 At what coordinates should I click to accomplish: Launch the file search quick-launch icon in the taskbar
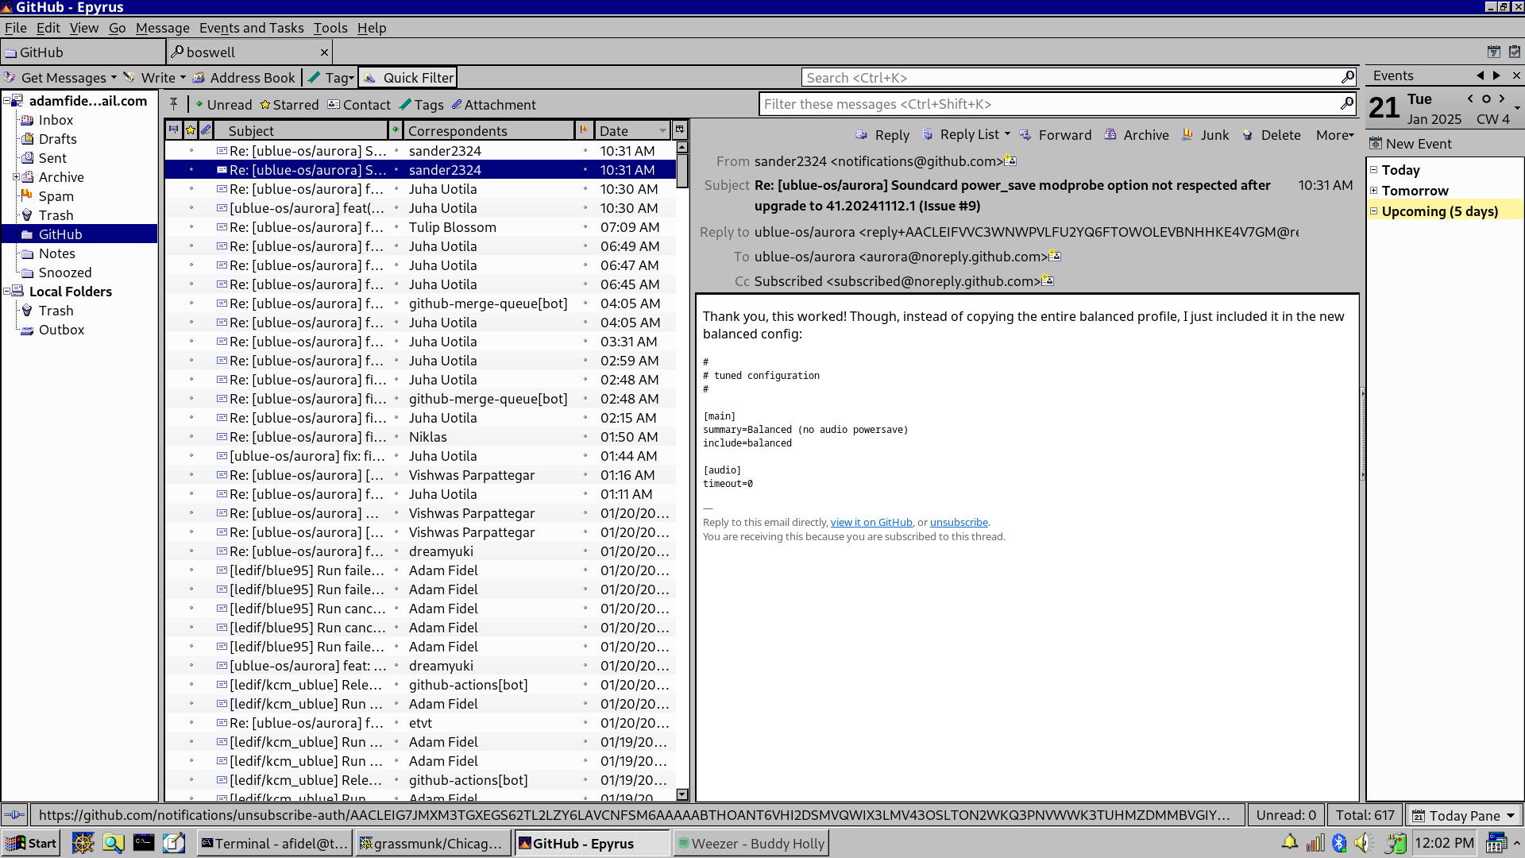coord(113,843)
